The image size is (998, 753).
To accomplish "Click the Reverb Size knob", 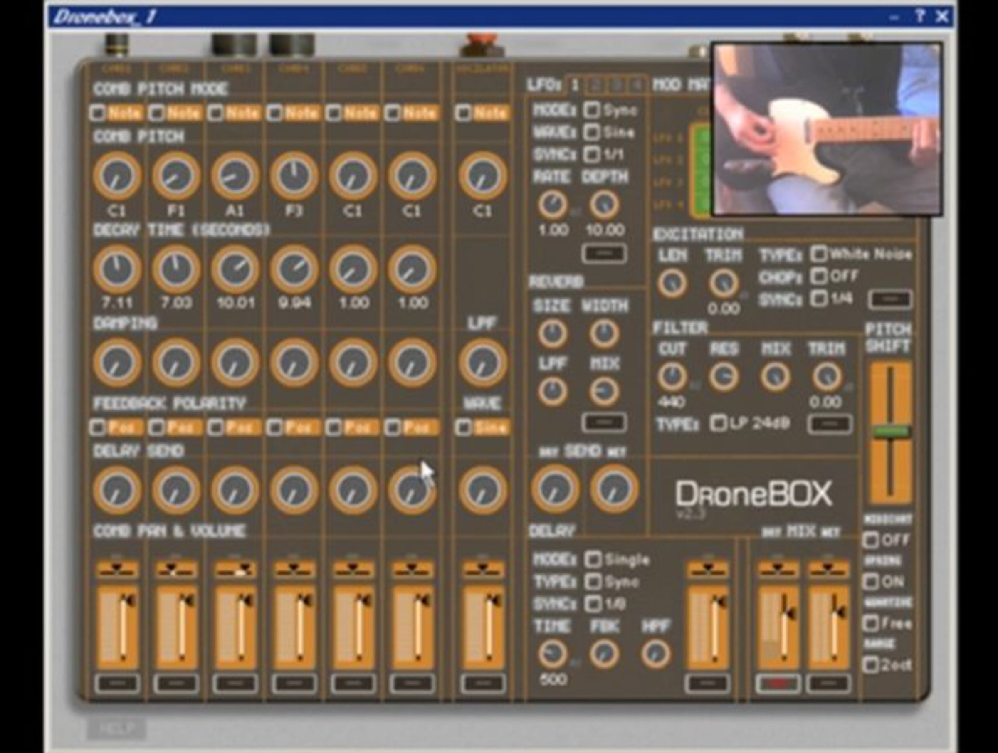I will (553, 334).
